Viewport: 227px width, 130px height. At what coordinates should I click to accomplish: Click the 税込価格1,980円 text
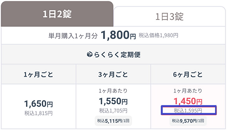tap(159, 35)
